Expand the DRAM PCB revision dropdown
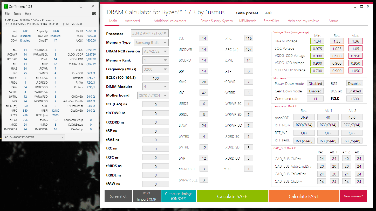This screenshot has height=211, width=376. pyautogui.click(x=156, y=51)
